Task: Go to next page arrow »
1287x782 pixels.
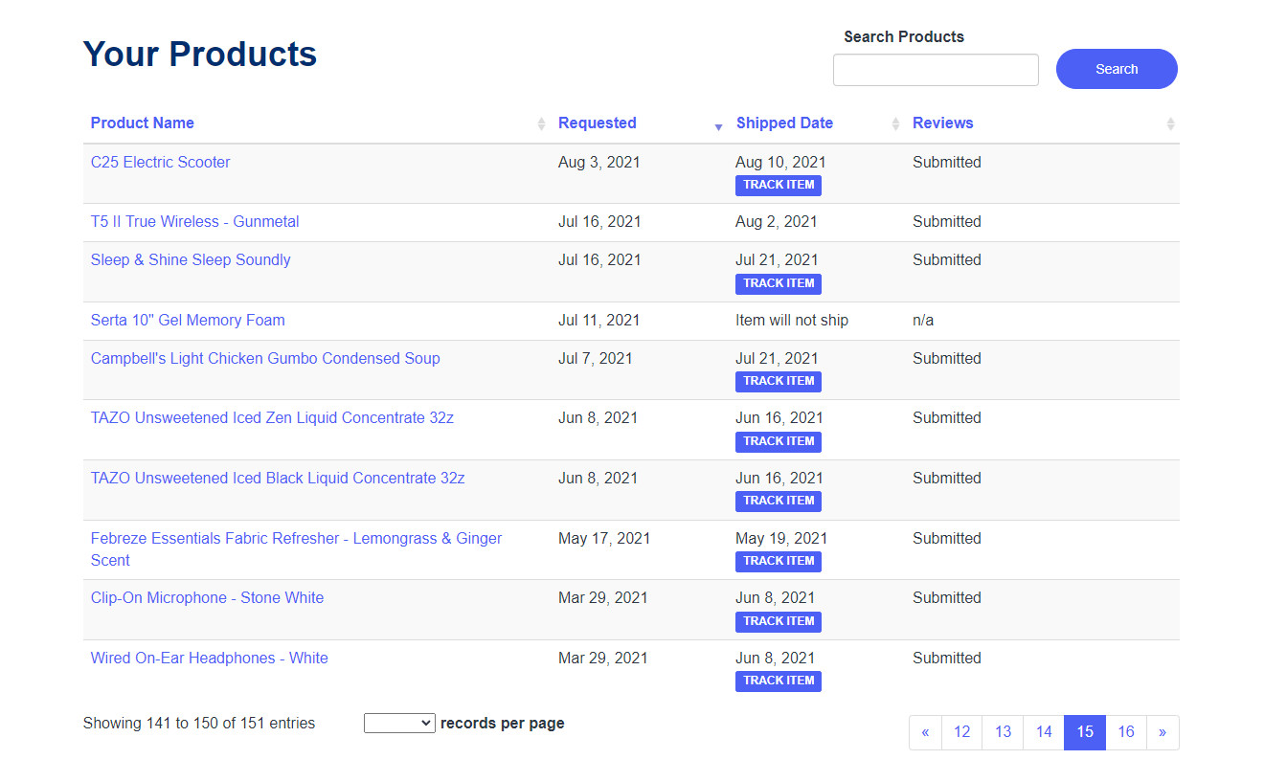Action: tap(1162, 732)
